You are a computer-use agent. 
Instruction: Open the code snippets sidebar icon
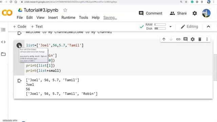tap(3, 42)
